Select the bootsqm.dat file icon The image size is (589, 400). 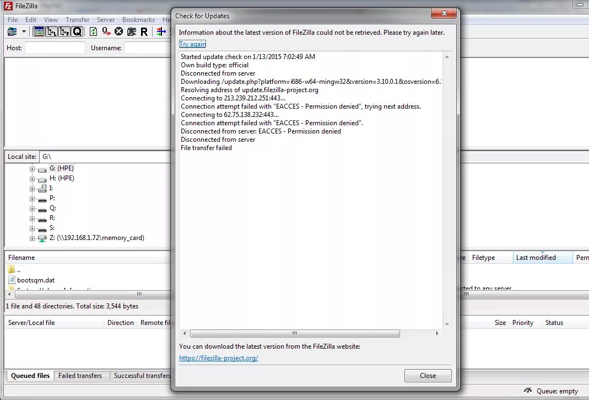point(12,280)
